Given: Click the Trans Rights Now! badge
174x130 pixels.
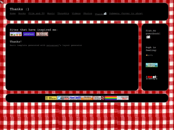Looking at the screenshot, I should pyautogui.click(x=123, y=98).
